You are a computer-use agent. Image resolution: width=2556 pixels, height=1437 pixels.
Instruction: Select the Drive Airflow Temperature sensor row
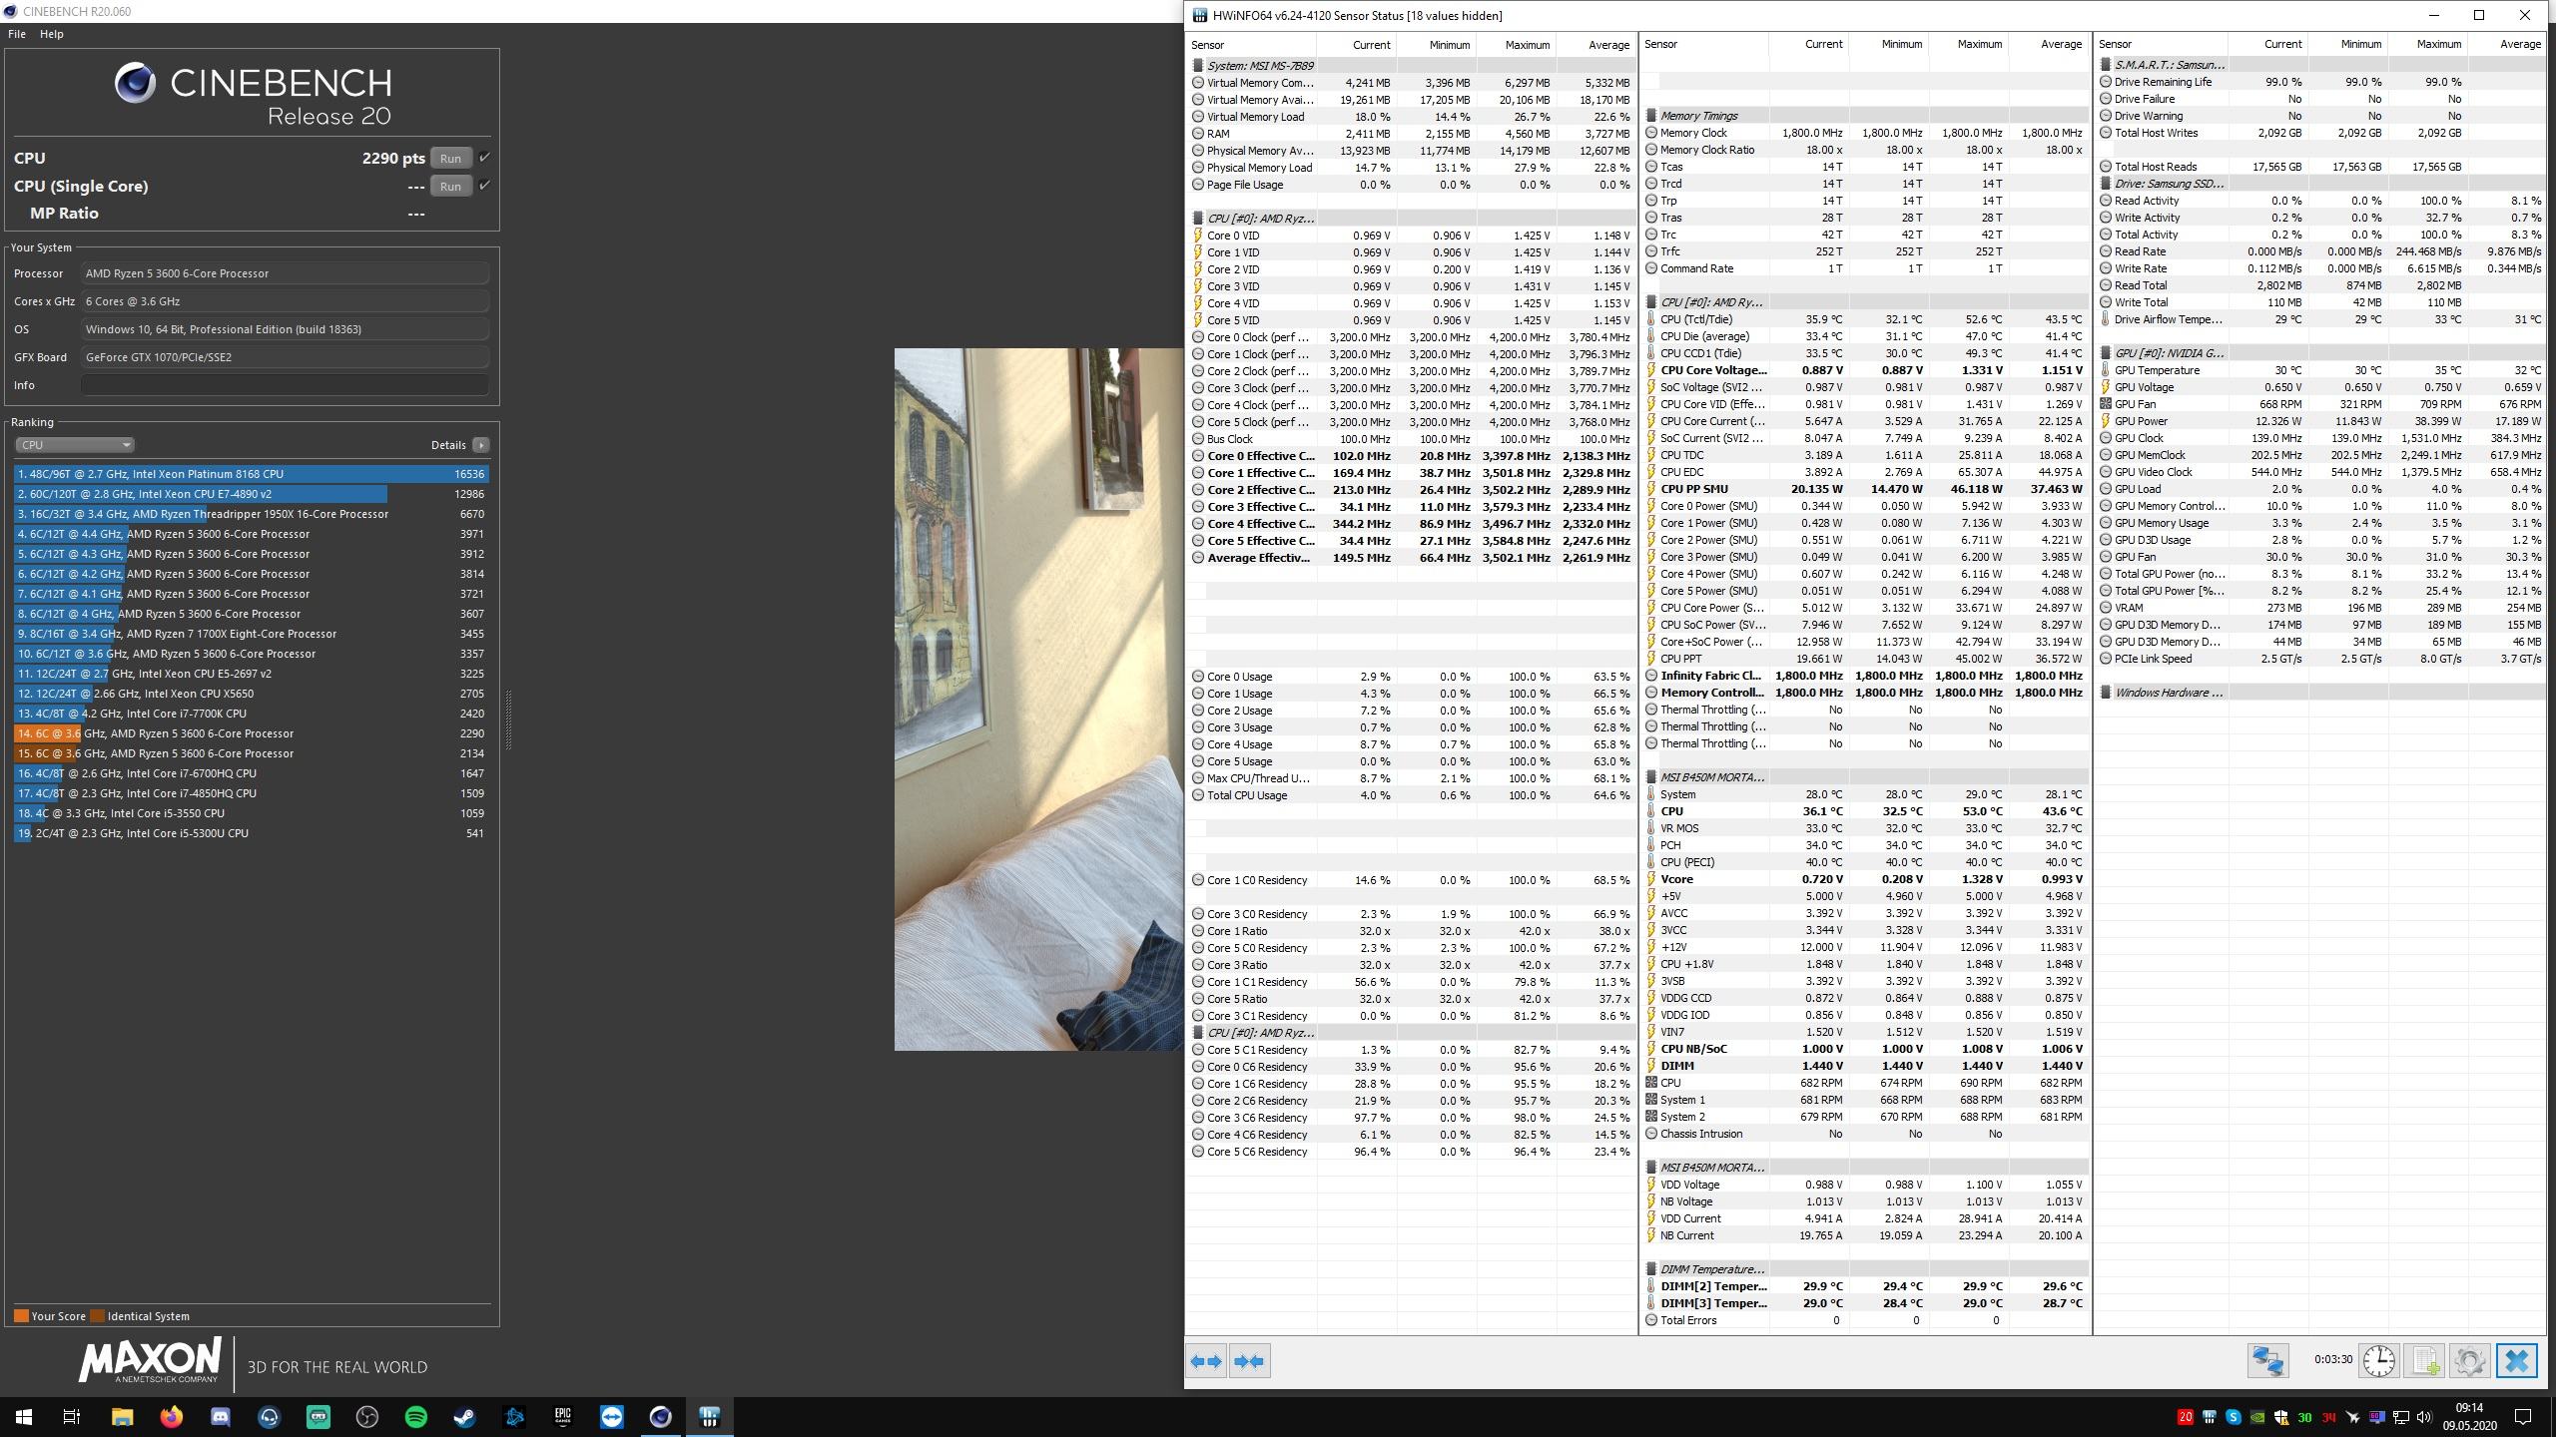point(2320,319)
